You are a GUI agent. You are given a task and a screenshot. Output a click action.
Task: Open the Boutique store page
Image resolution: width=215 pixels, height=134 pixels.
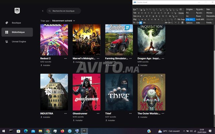point(16,23)
